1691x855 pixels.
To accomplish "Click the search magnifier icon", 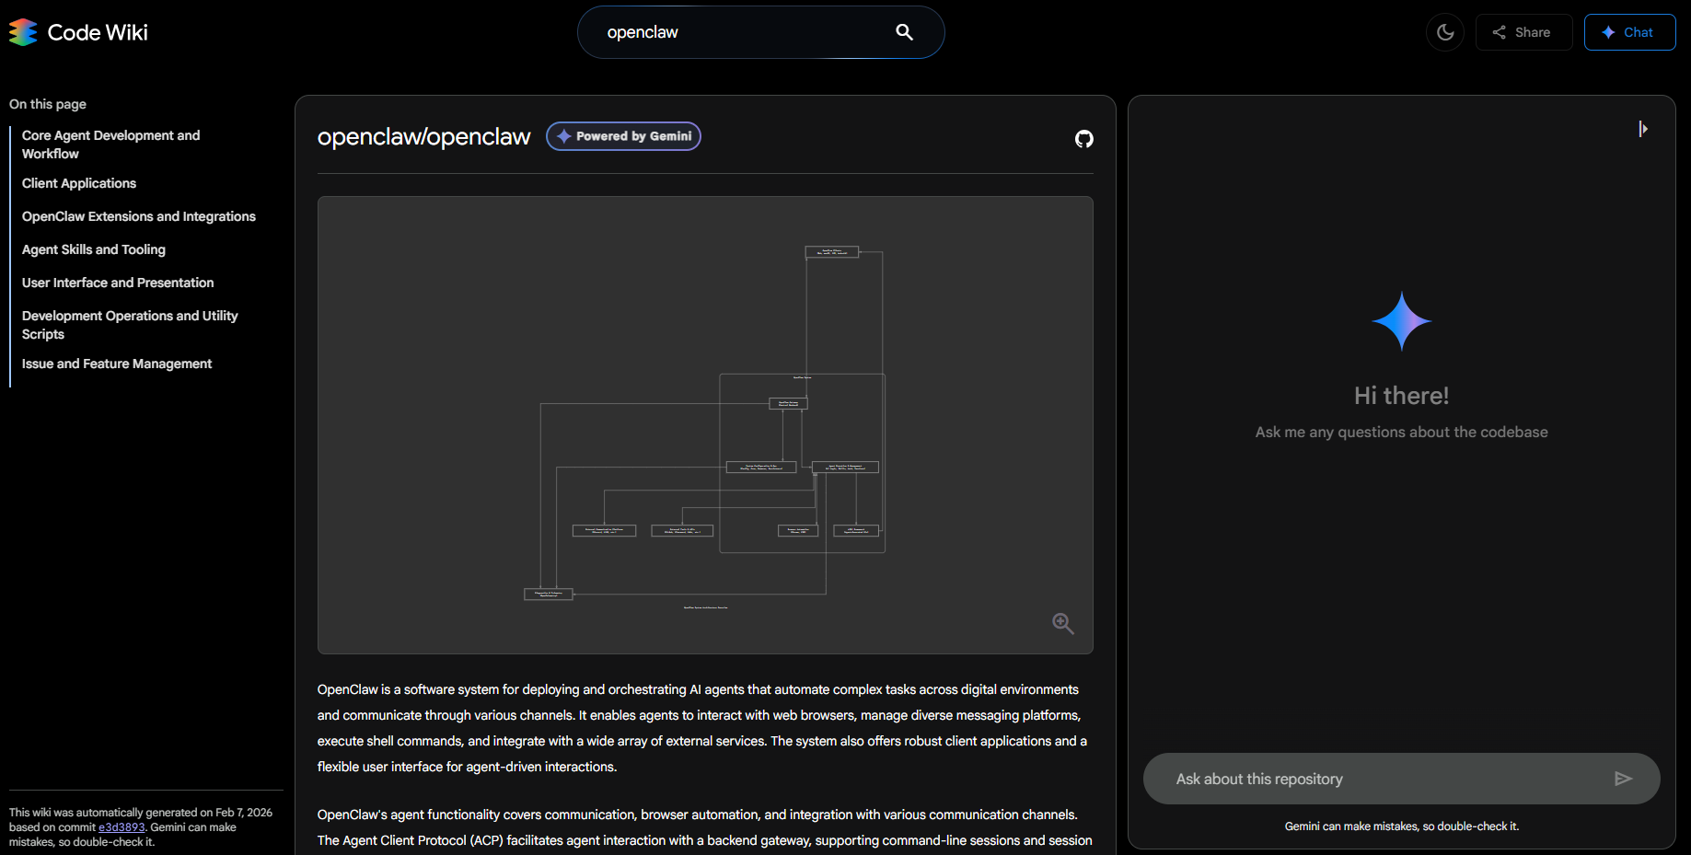I will pos(904,32).
